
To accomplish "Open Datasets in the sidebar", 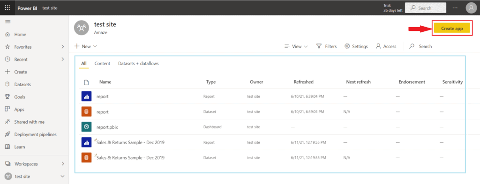I will 22,84.
